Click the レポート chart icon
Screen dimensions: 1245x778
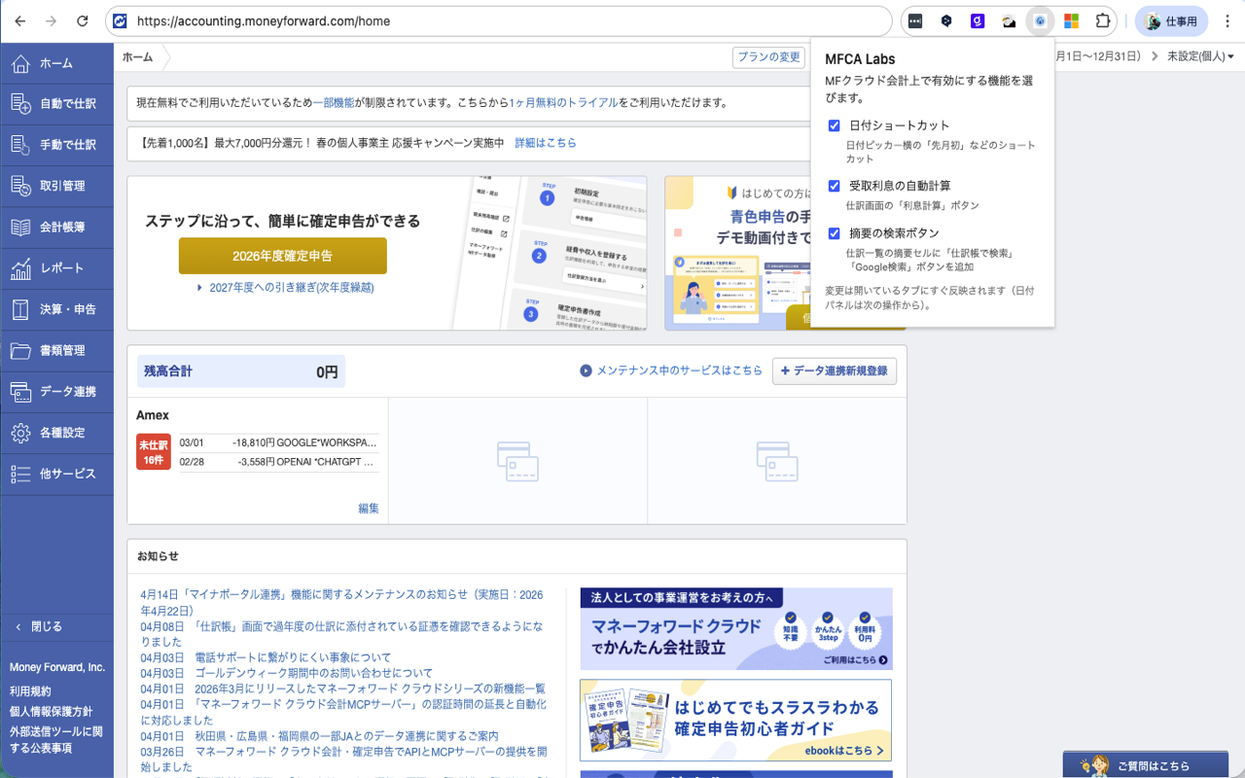coord(20,268)
